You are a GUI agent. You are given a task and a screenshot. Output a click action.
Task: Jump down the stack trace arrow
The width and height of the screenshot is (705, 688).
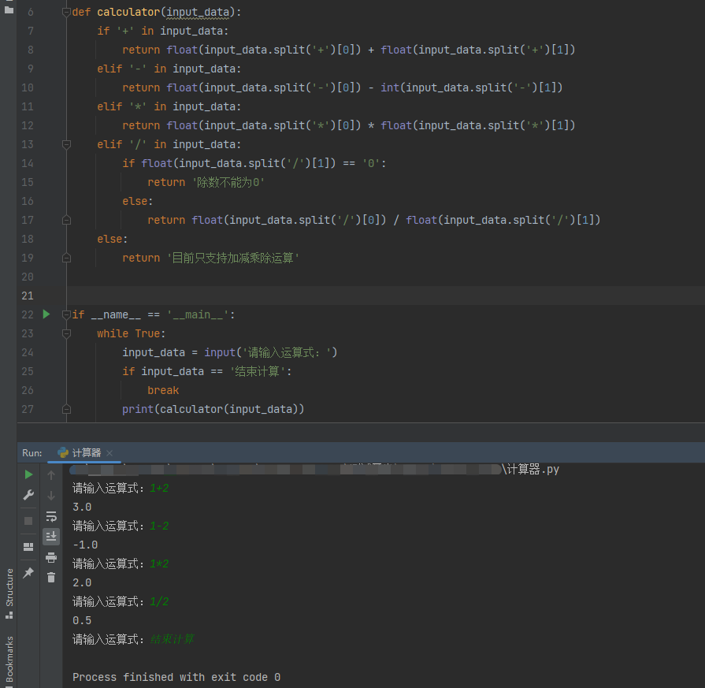click(x=51, y=496)
